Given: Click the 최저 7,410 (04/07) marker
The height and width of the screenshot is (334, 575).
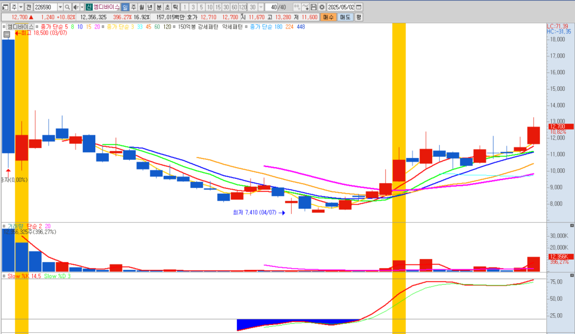Looking at the screenshot, I should [x=259, y=212].
